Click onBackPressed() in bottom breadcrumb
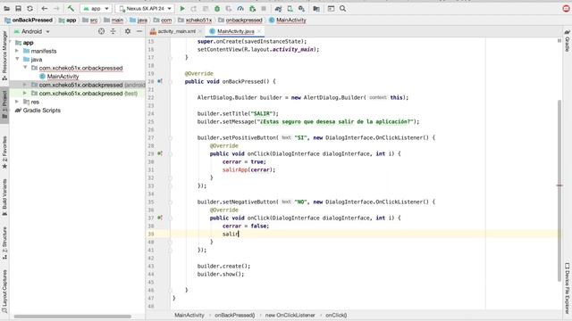The height and width of the screenshot is (321, 572). 234,315
